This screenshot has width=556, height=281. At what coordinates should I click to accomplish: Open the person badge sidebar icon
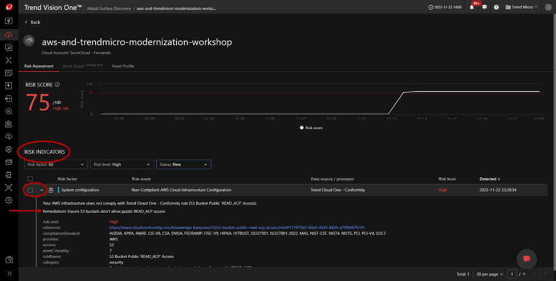(9, 124)
